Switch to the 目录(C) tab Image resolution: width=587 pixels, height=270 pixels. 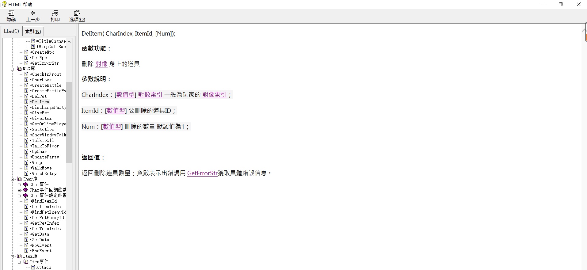[11, 31]
